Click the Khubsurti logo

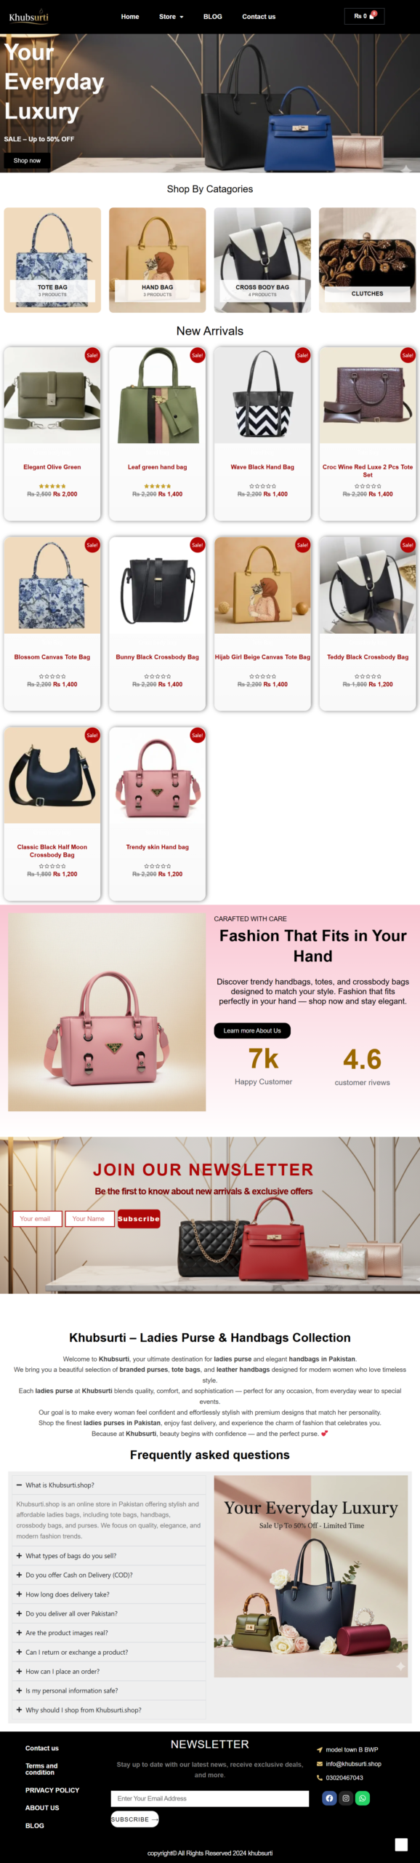pyautogui.click(x=28, y=17)
